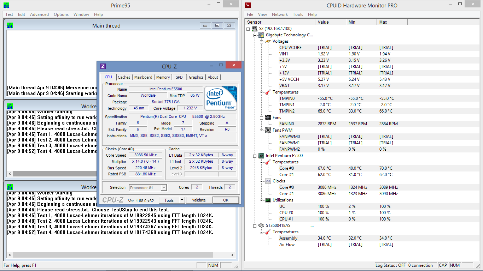This screenshot has height=271, width=483.
Task: Click the CPU-Z purple Z title icon
Action: pos(103,66)
